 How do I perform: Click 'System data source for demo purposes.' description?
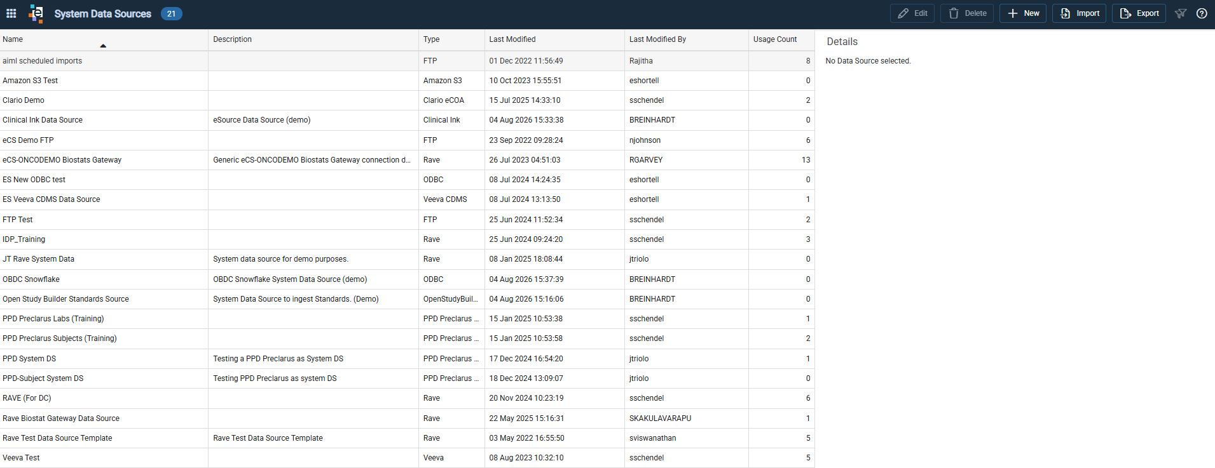pyautogui.click(x=280, y=259)
